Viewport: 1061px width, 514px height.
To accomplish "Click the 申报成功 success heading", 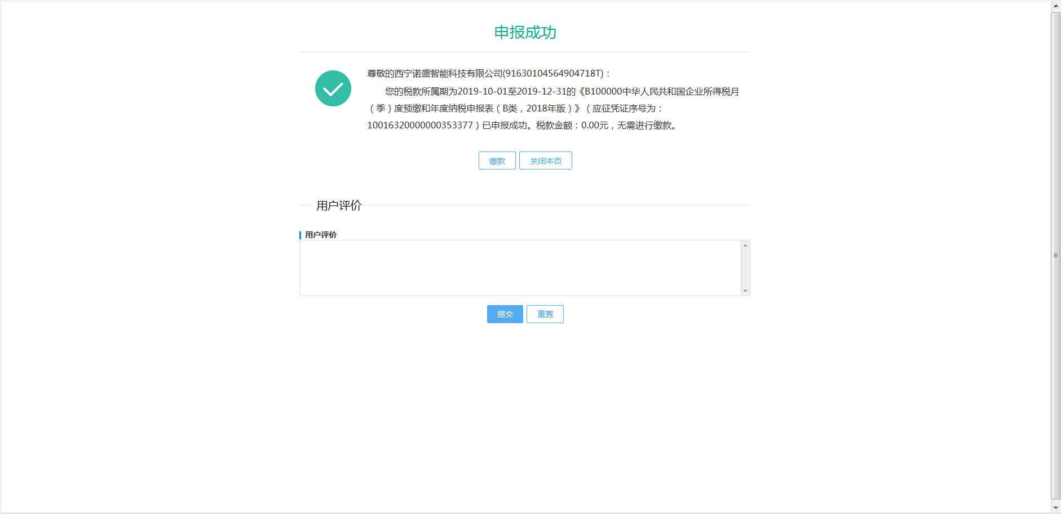I will 524,32.
